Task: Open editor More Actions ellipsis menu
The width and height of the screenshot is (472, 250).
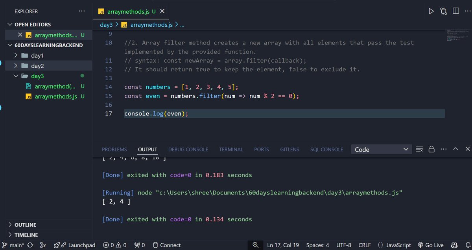Action: tap(467, 11)
